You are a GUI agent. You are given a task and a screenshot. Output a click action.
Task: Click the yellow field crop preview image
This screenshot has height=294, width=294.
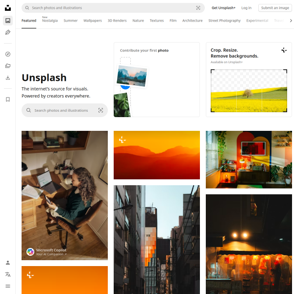249,91
